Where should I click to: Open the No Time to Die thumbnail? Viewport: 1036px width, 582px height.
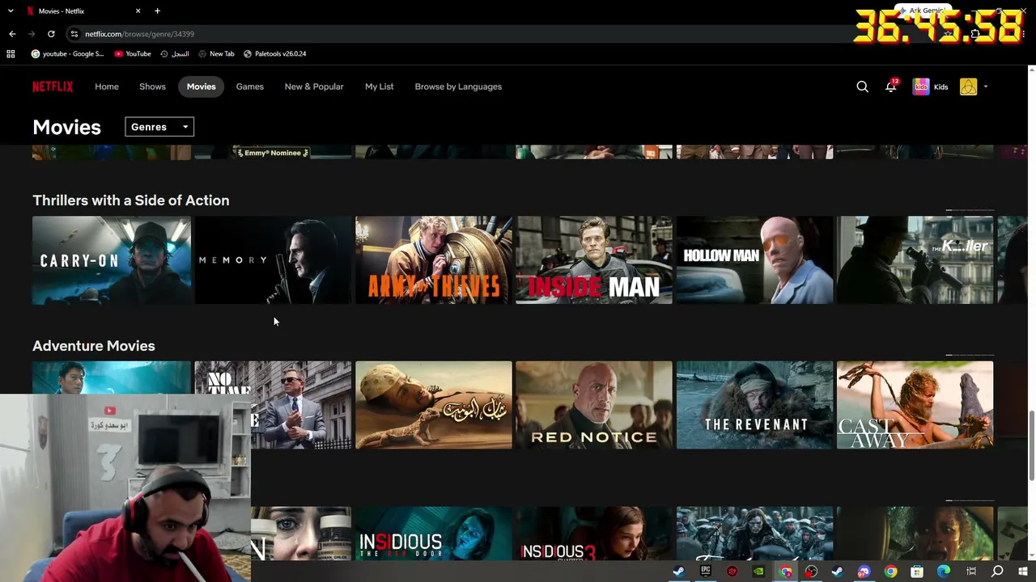(x=301, y=405)
